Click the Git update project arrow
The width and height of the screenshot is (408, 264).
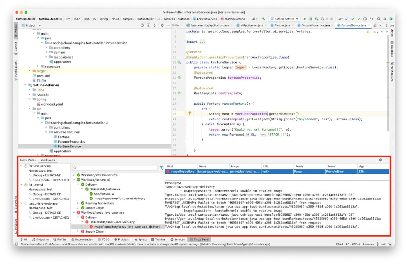click(x=347, y=19)
